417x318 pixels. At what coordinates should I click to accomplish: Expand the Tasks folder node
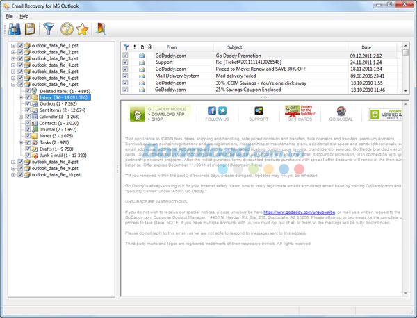21,142
